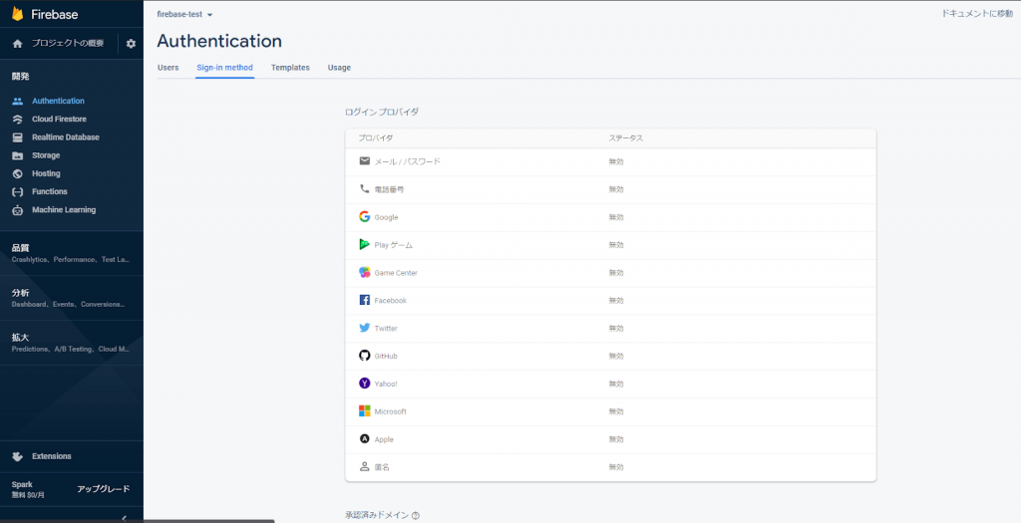
Task: Click the Spark 無料 $0/月 plan label
Action: point(28,490)
